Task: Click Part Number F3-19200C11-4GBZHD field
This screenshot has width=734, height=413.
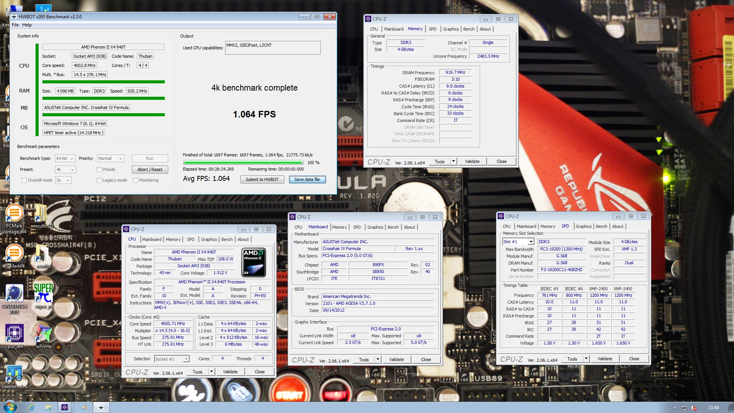Action: (x=562, y=270)
